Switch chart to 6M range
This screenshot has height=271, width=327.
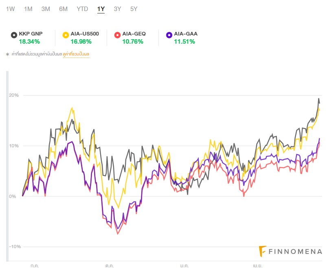pos(63,9)
